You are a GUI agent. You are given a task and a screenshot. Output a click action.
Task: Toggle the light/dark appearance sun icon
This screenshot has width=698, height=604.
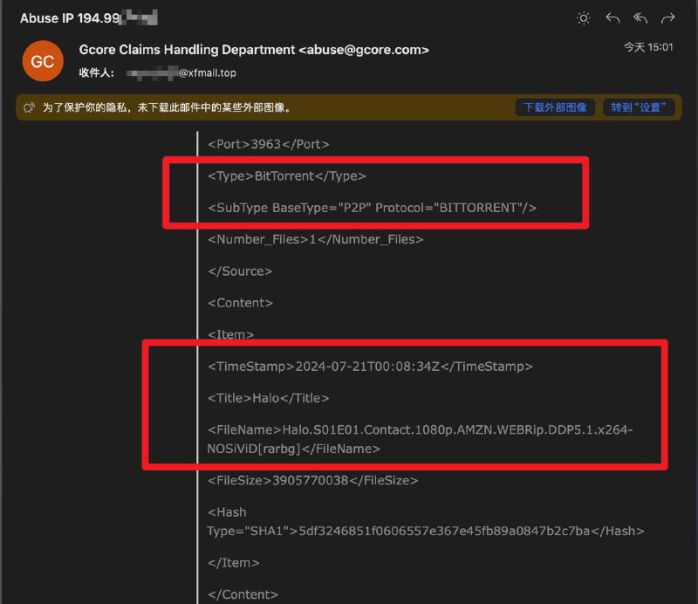click(584, 17)
